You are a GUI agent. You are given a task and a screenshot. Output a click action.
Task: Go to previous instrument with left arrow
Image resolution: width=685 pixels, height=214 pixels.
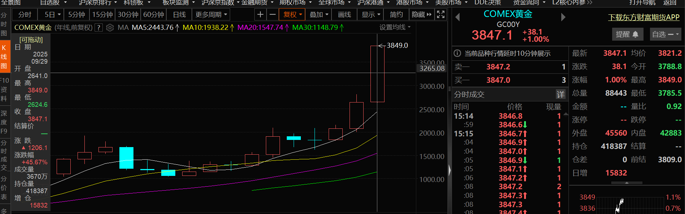click(x=457, y=17)
